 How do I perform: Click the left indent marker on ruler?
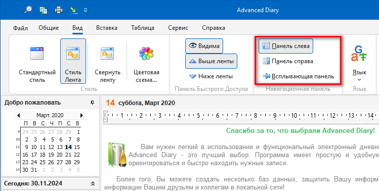tap(105, 116)
